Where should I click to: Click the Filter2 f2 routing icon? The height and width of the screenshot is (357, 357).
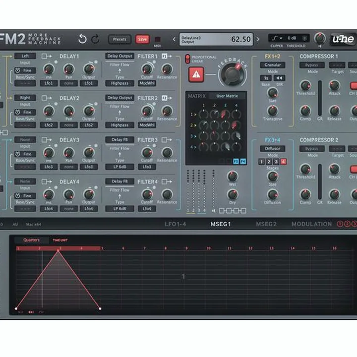click(x=167, y=98)
